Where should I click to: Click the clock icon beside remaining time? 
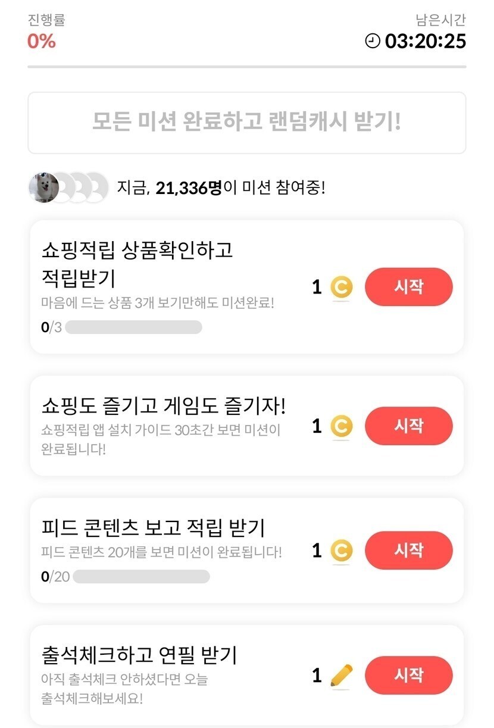tap(373, 41)
